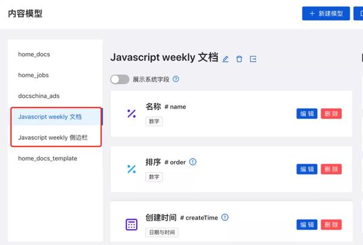
Task: Click the # name field identifier
Action: [175, 107]
